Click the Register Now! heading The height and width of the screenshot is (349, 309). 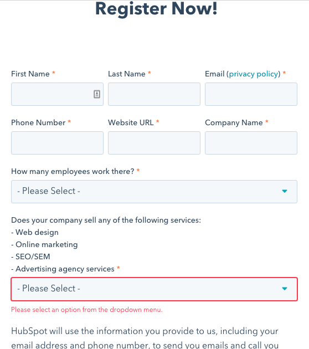pos(156,9)
